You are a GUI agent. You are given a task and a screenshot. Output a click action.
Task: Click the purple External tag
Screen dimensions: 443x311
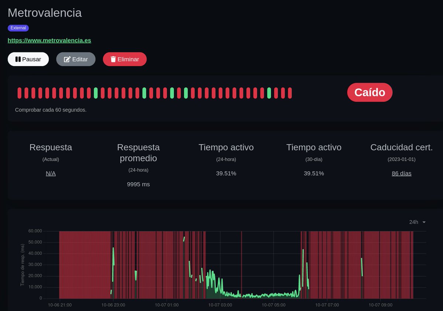(18, 28)
